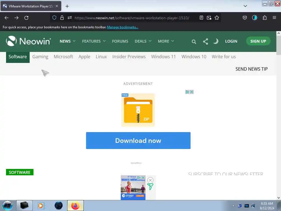This screenshot has height=211, width=281.
Task: Open tracking protection shield icon
Action: tap(54, 18)
